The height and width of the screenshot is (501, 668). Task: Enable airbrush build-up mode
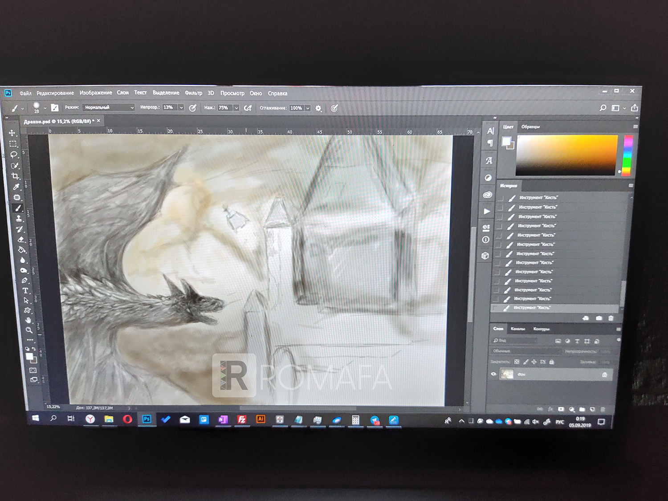[x=248, y=108]
